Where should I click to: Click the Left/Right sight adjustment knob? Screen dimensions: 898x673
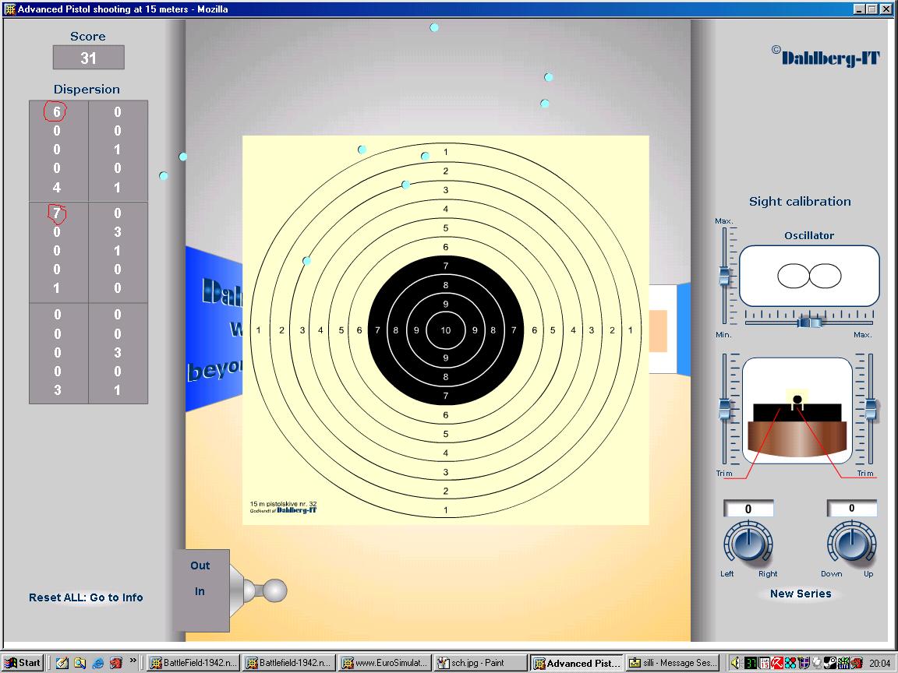748,543
